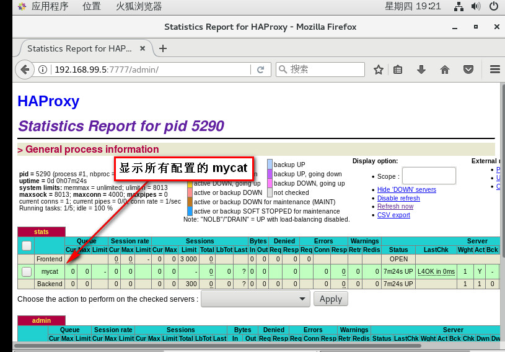Click the Frontend row label
Viewport: 505px width, 352px height.
pos(50,259)
